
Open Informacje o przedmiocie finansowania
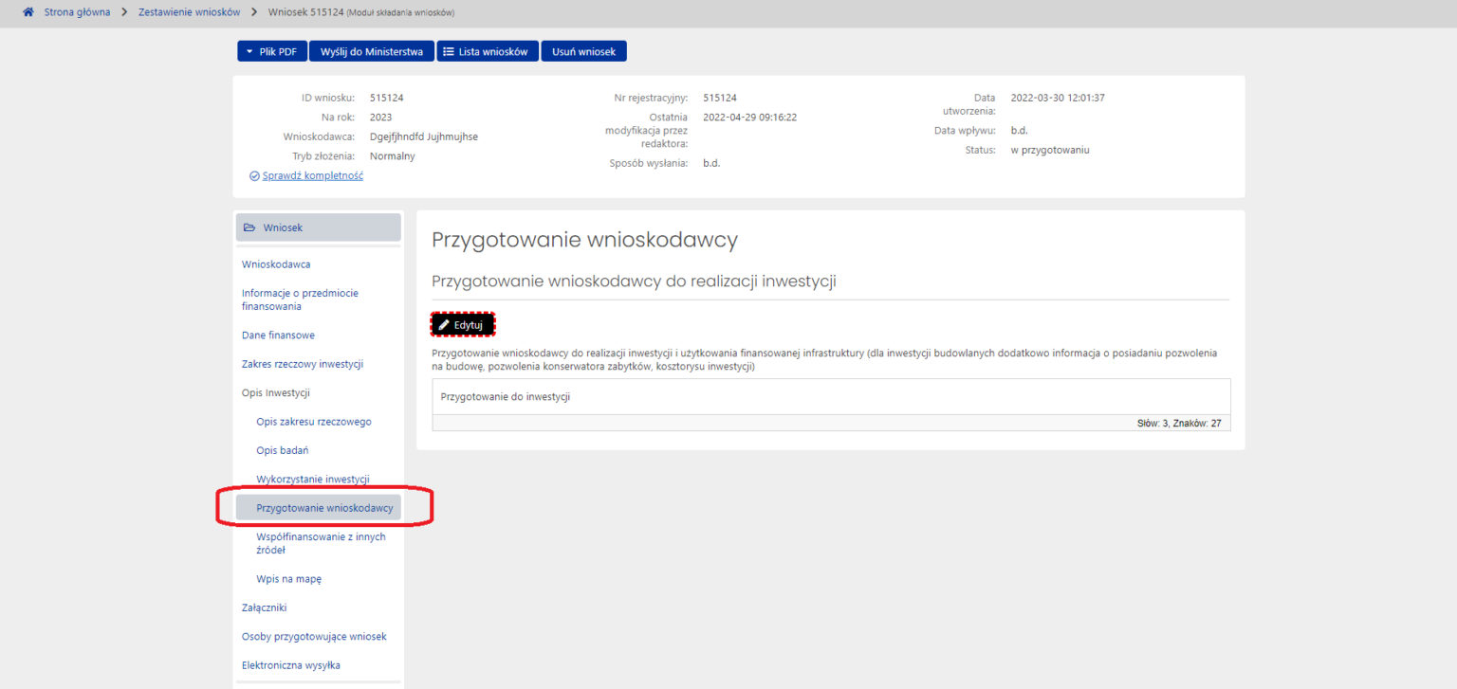(300, 299)
